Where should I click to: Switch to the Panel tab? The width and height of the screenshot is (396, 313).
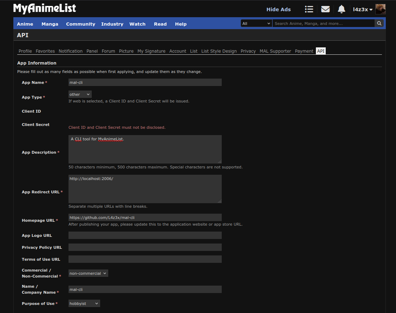point(92,51)
